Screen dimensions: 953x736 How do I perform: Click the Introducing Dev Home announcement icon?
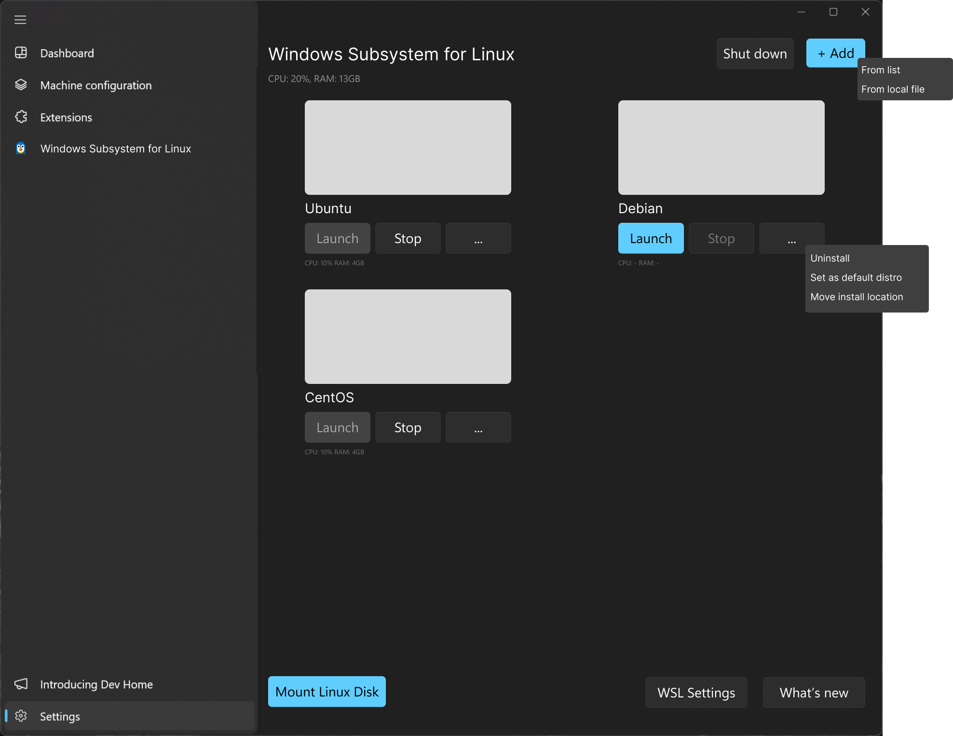21,684
